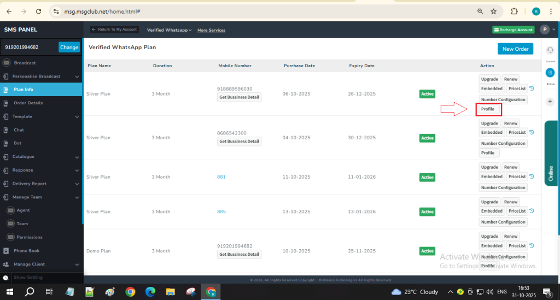Screen dimensions: 560x300
Task: Select Order Details in the sidebar
Action: [28, 103]
